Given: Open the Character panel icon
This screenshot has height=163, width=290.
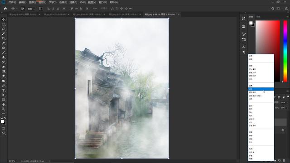Looking at the screenshot, I should click(x=244, y=47).
